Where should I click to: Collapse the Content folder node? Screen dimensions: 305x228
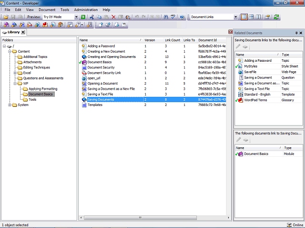tap(10, 51)
